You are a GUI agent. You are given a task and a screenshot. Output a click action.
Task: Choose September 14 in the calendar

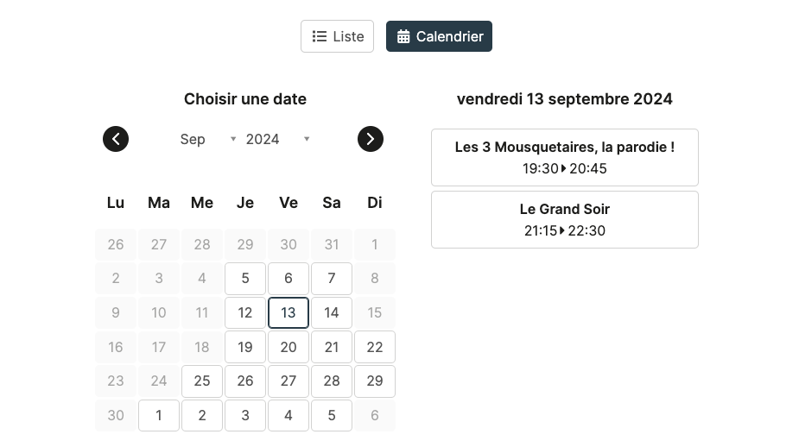[x=332, y=312]
